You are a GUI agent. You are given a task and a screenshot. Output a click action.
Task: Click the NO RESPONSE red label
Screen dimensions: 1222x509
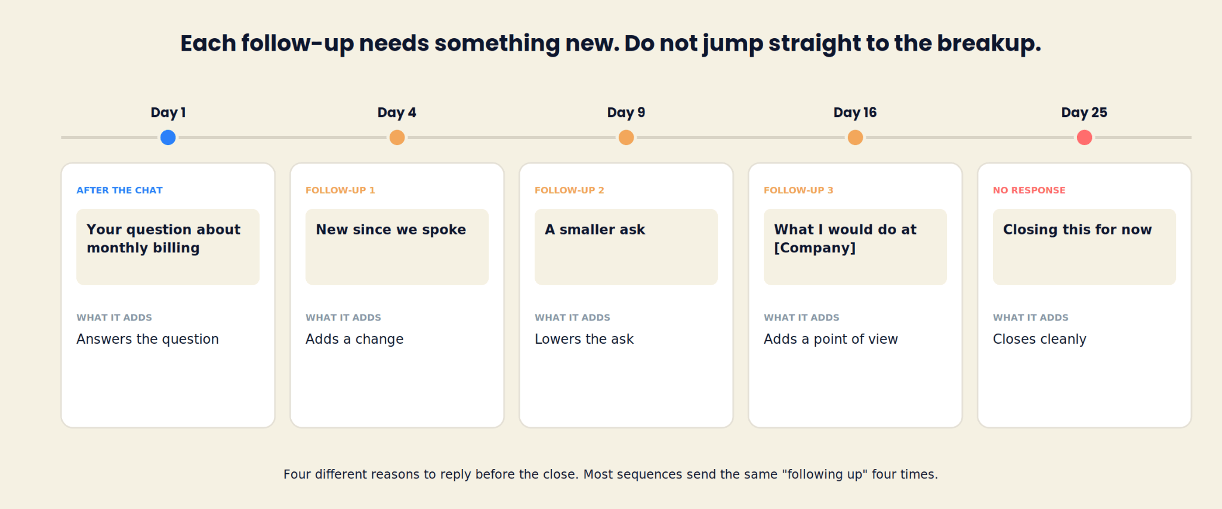click(1029, 190)
